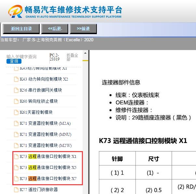Click 说明：29路插座连接器（黑色）
196x194 pixels.
[x=153, y=118]
